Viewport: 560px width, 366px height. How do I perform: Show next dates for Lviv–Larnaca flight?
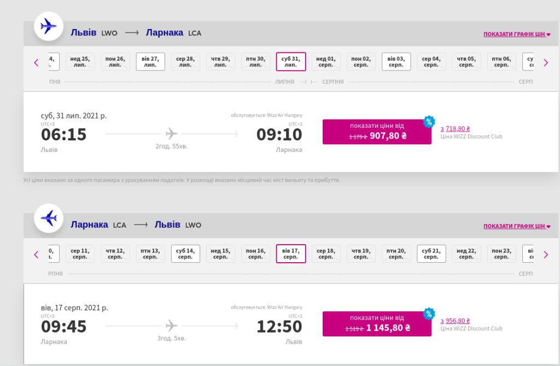click(x=545, y=62)
